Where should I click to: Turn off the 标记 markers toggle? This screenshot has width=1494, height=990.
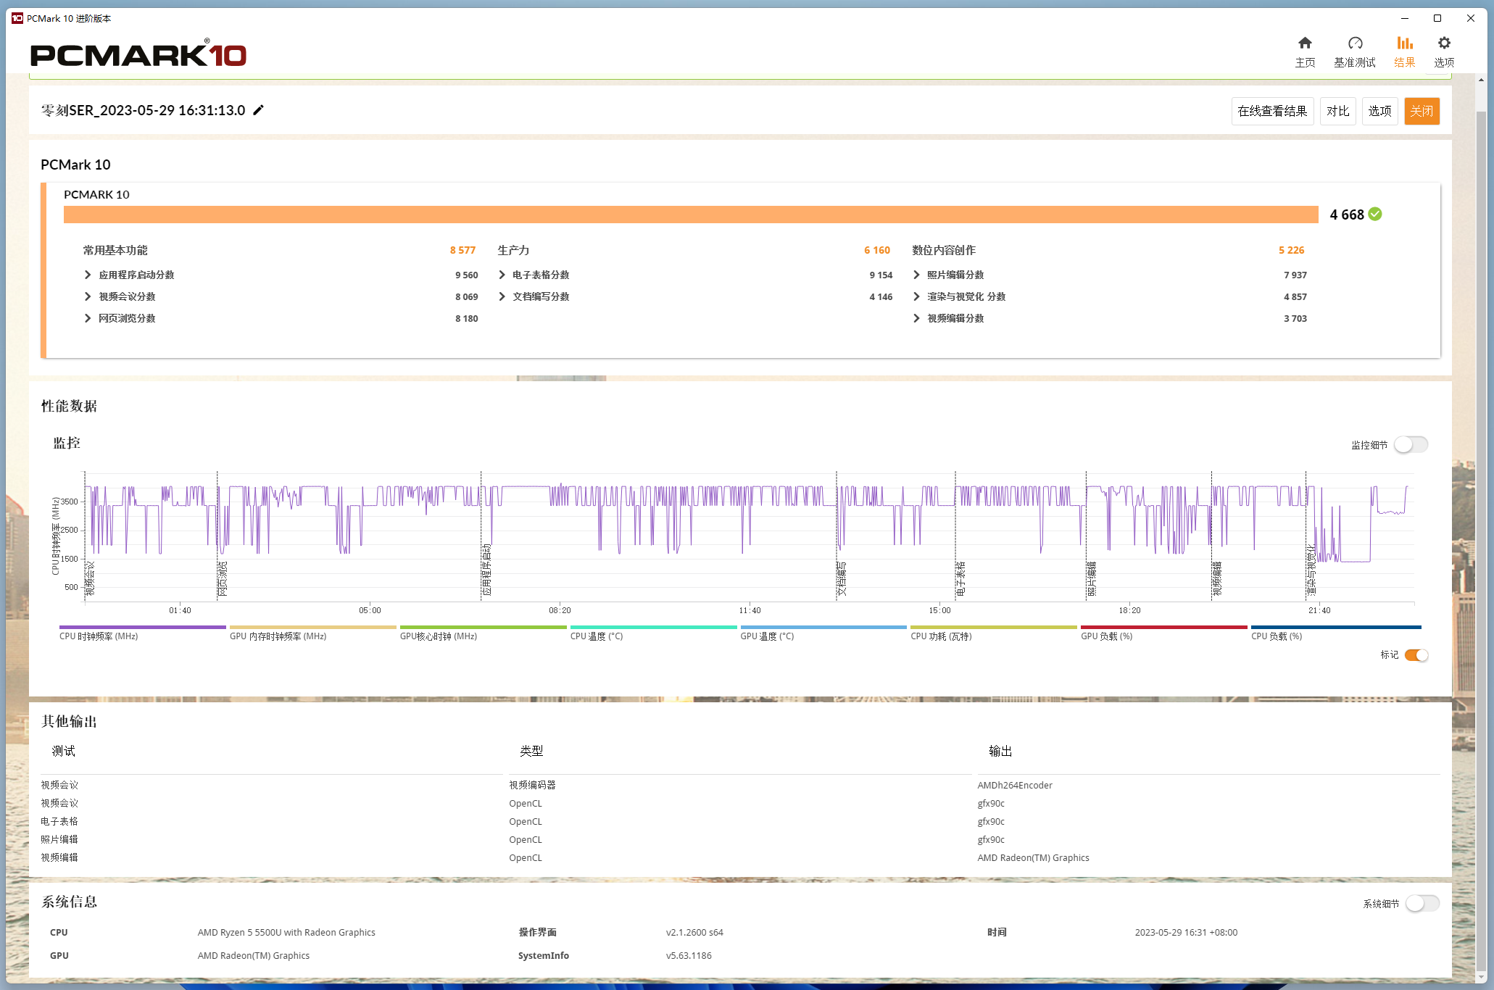pyautogui.click(x=1416, y=655)
